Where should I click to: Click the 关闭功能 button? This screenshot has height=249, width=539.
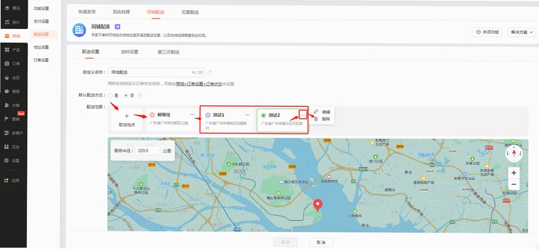point(486,32)
